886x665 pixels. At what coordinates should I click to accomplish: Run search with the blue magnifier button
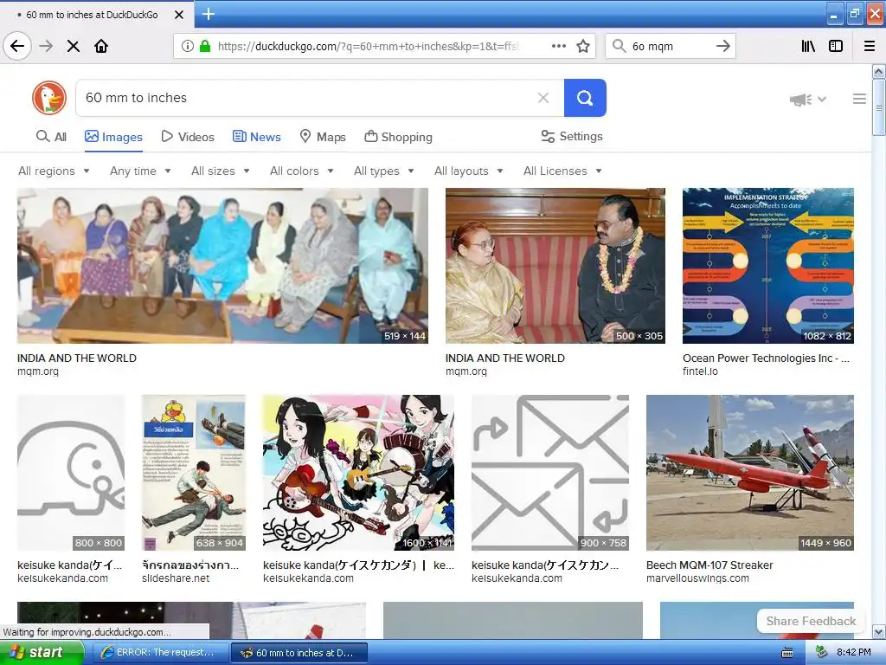[585, 98]
